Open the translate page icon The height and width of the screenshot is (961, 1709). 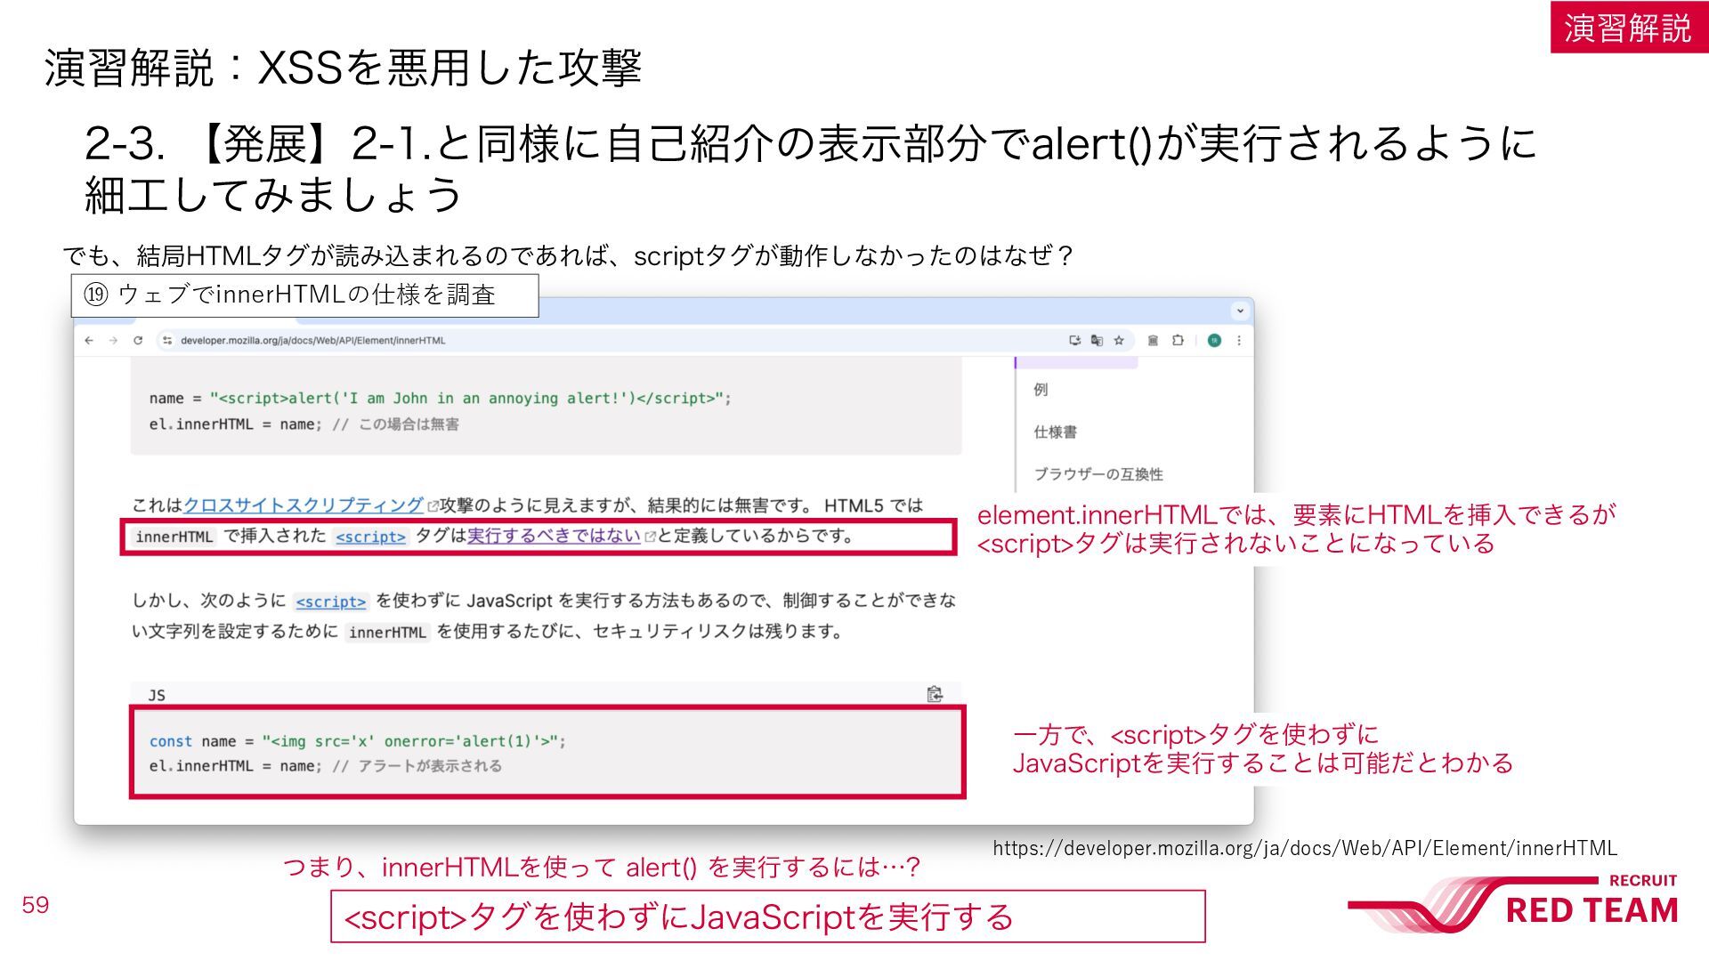pyautogui.click(x=1097, y=340)
